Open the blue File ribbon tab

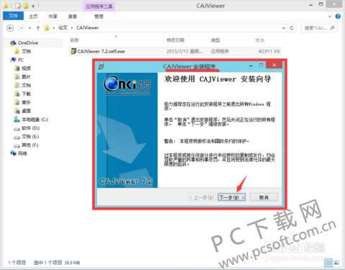click(x=13, y=16)
